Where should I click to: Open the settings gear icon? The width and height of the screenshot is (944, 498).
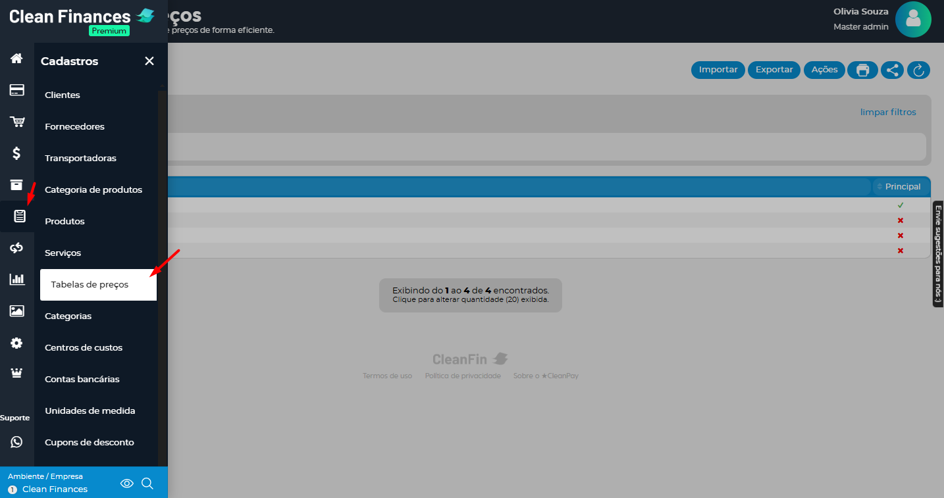pyautogui.click(x=16, y=343)
